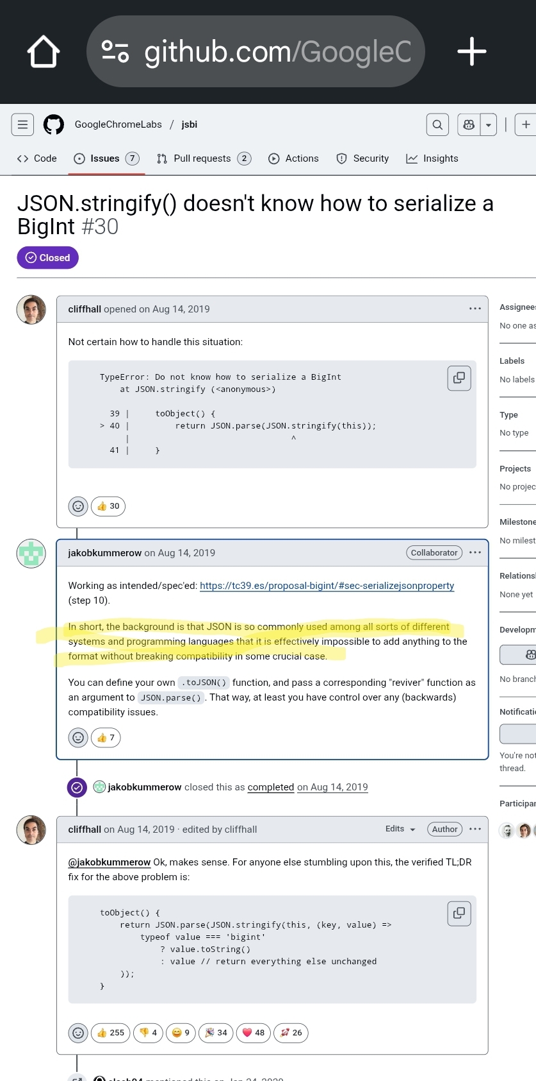Viewport: 536px width, 1081px height.
Task: Open the GoogleChromeLabs organization link
Action: point(118,124)
